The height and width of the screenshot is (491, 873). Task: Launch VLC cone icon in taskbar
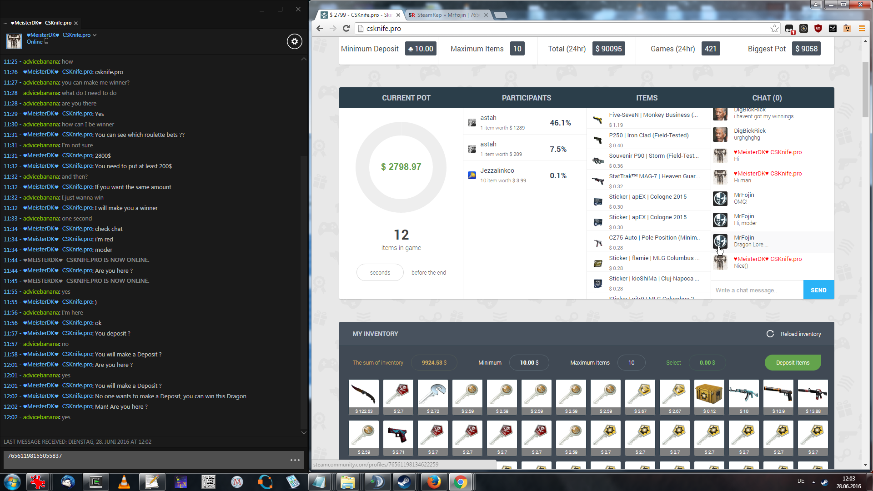click(x=124, y=481)
